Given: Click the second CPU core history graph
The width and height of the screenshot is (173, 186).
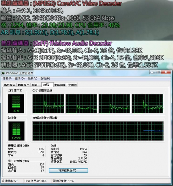Looking at the screenshot, I should (81, 104).
